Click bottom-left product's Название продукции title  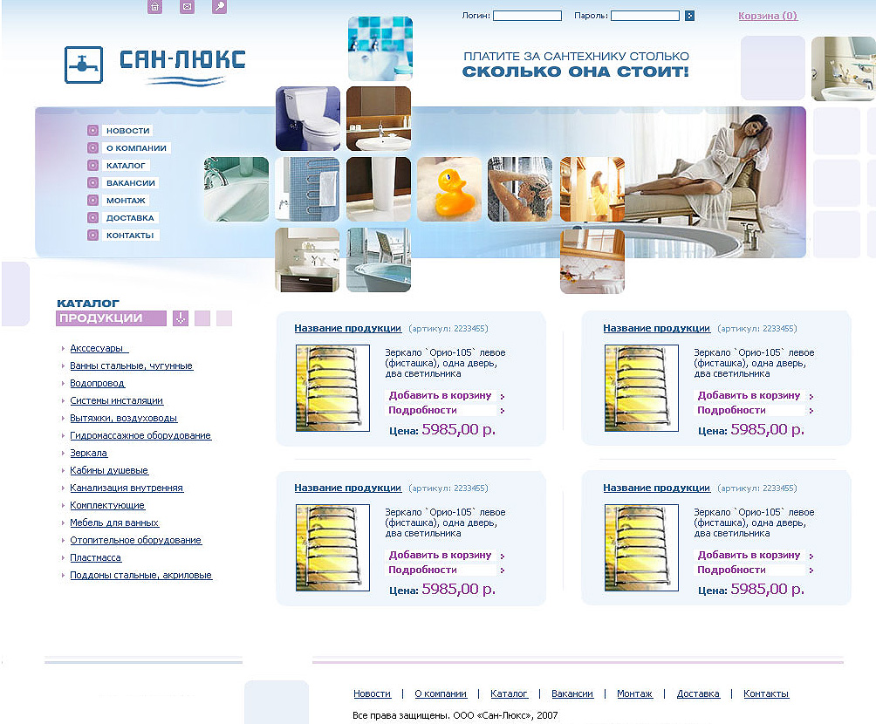click(347, 488)
